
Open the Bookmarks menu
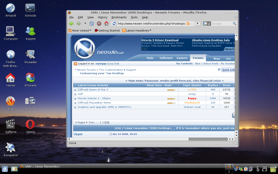tap(119, 17)
